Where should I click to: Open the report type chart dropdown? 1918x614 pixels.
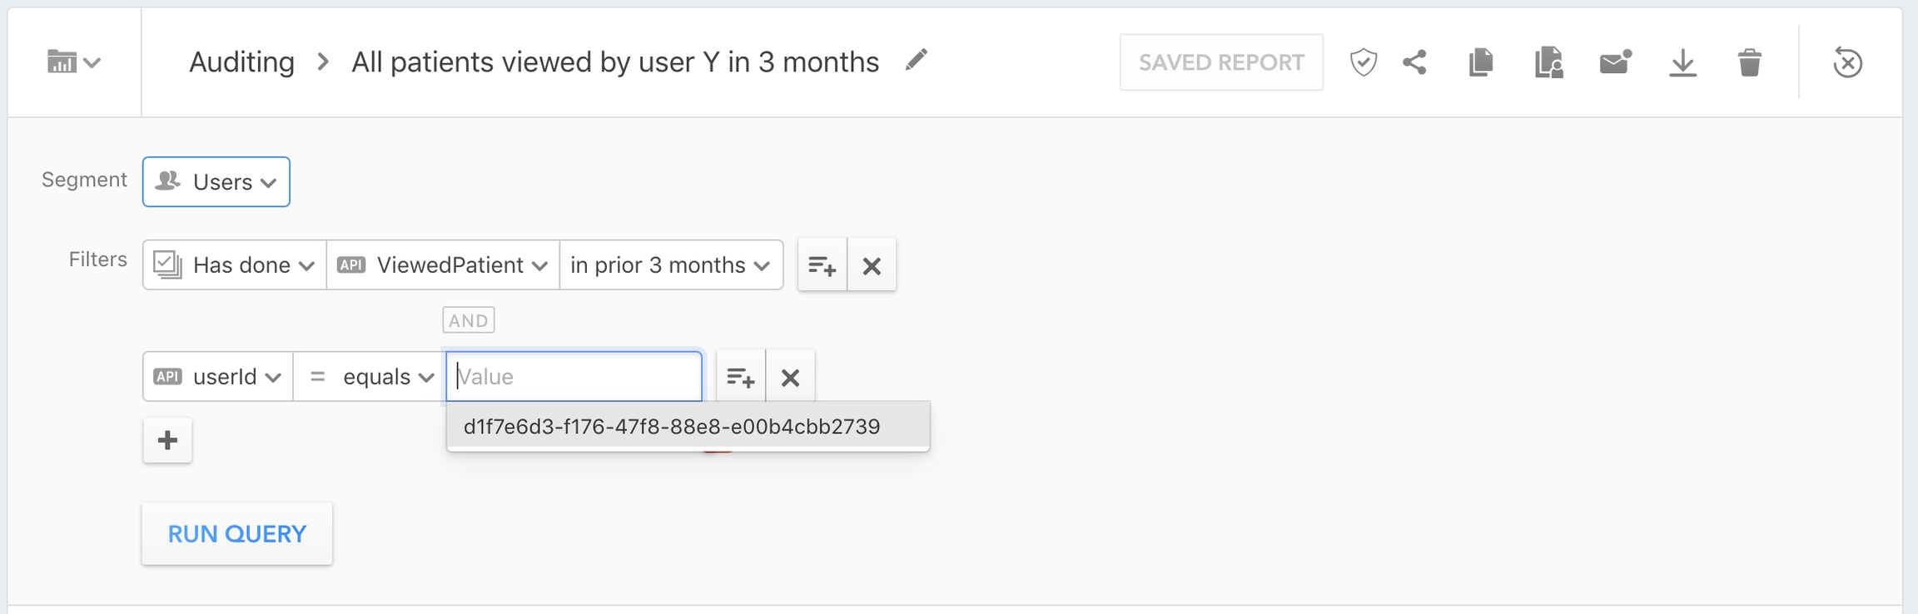pos(73,62)
